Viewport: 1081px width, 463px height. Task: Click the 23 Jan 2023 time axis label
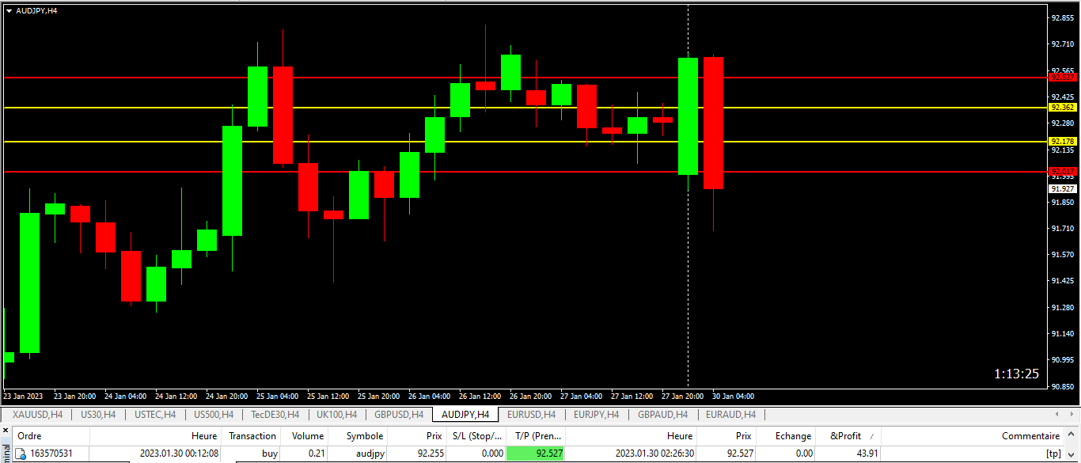24,396
